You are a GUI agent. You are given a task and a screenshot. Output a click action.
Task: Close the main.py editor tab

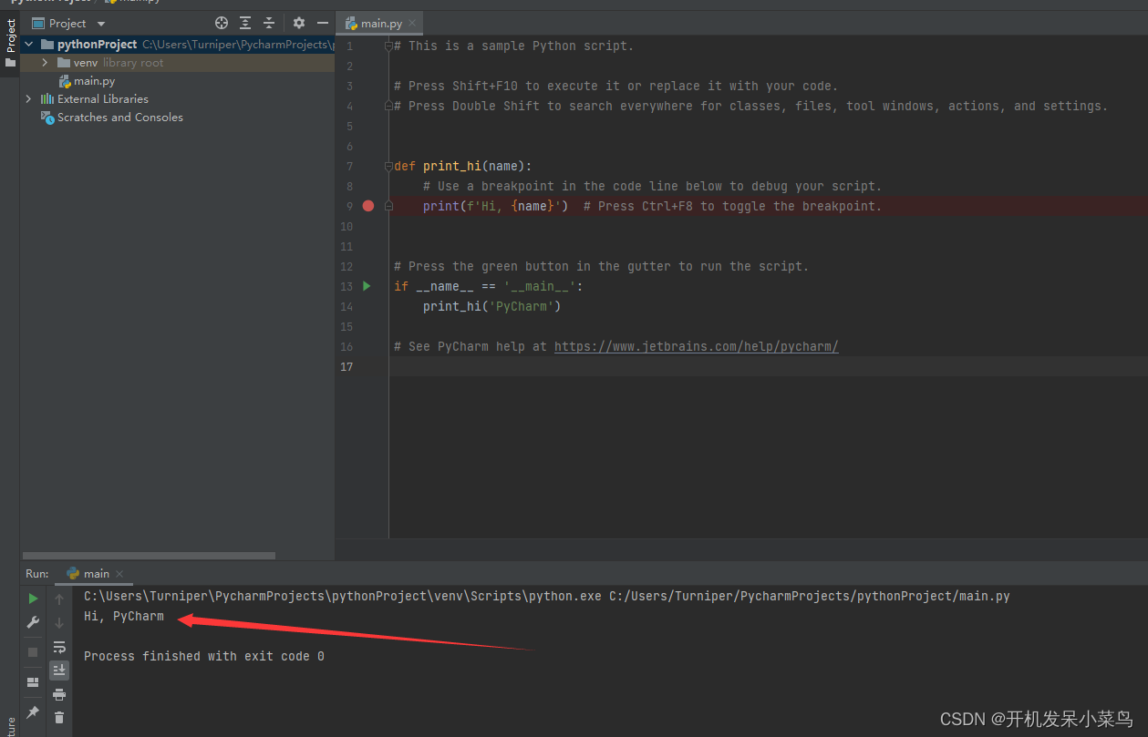(x=412, y=24)
